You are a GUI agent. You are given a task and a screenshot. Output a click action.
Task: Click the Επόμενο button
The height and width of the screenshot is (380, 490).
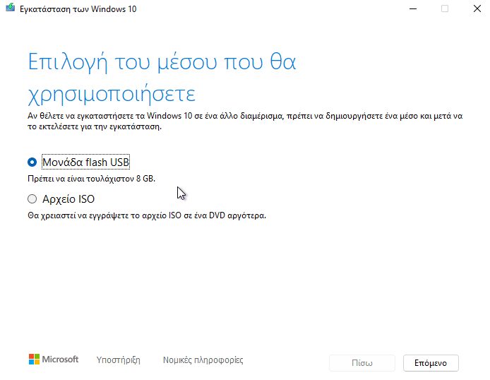pyautogui.click(x=431, y=363)
